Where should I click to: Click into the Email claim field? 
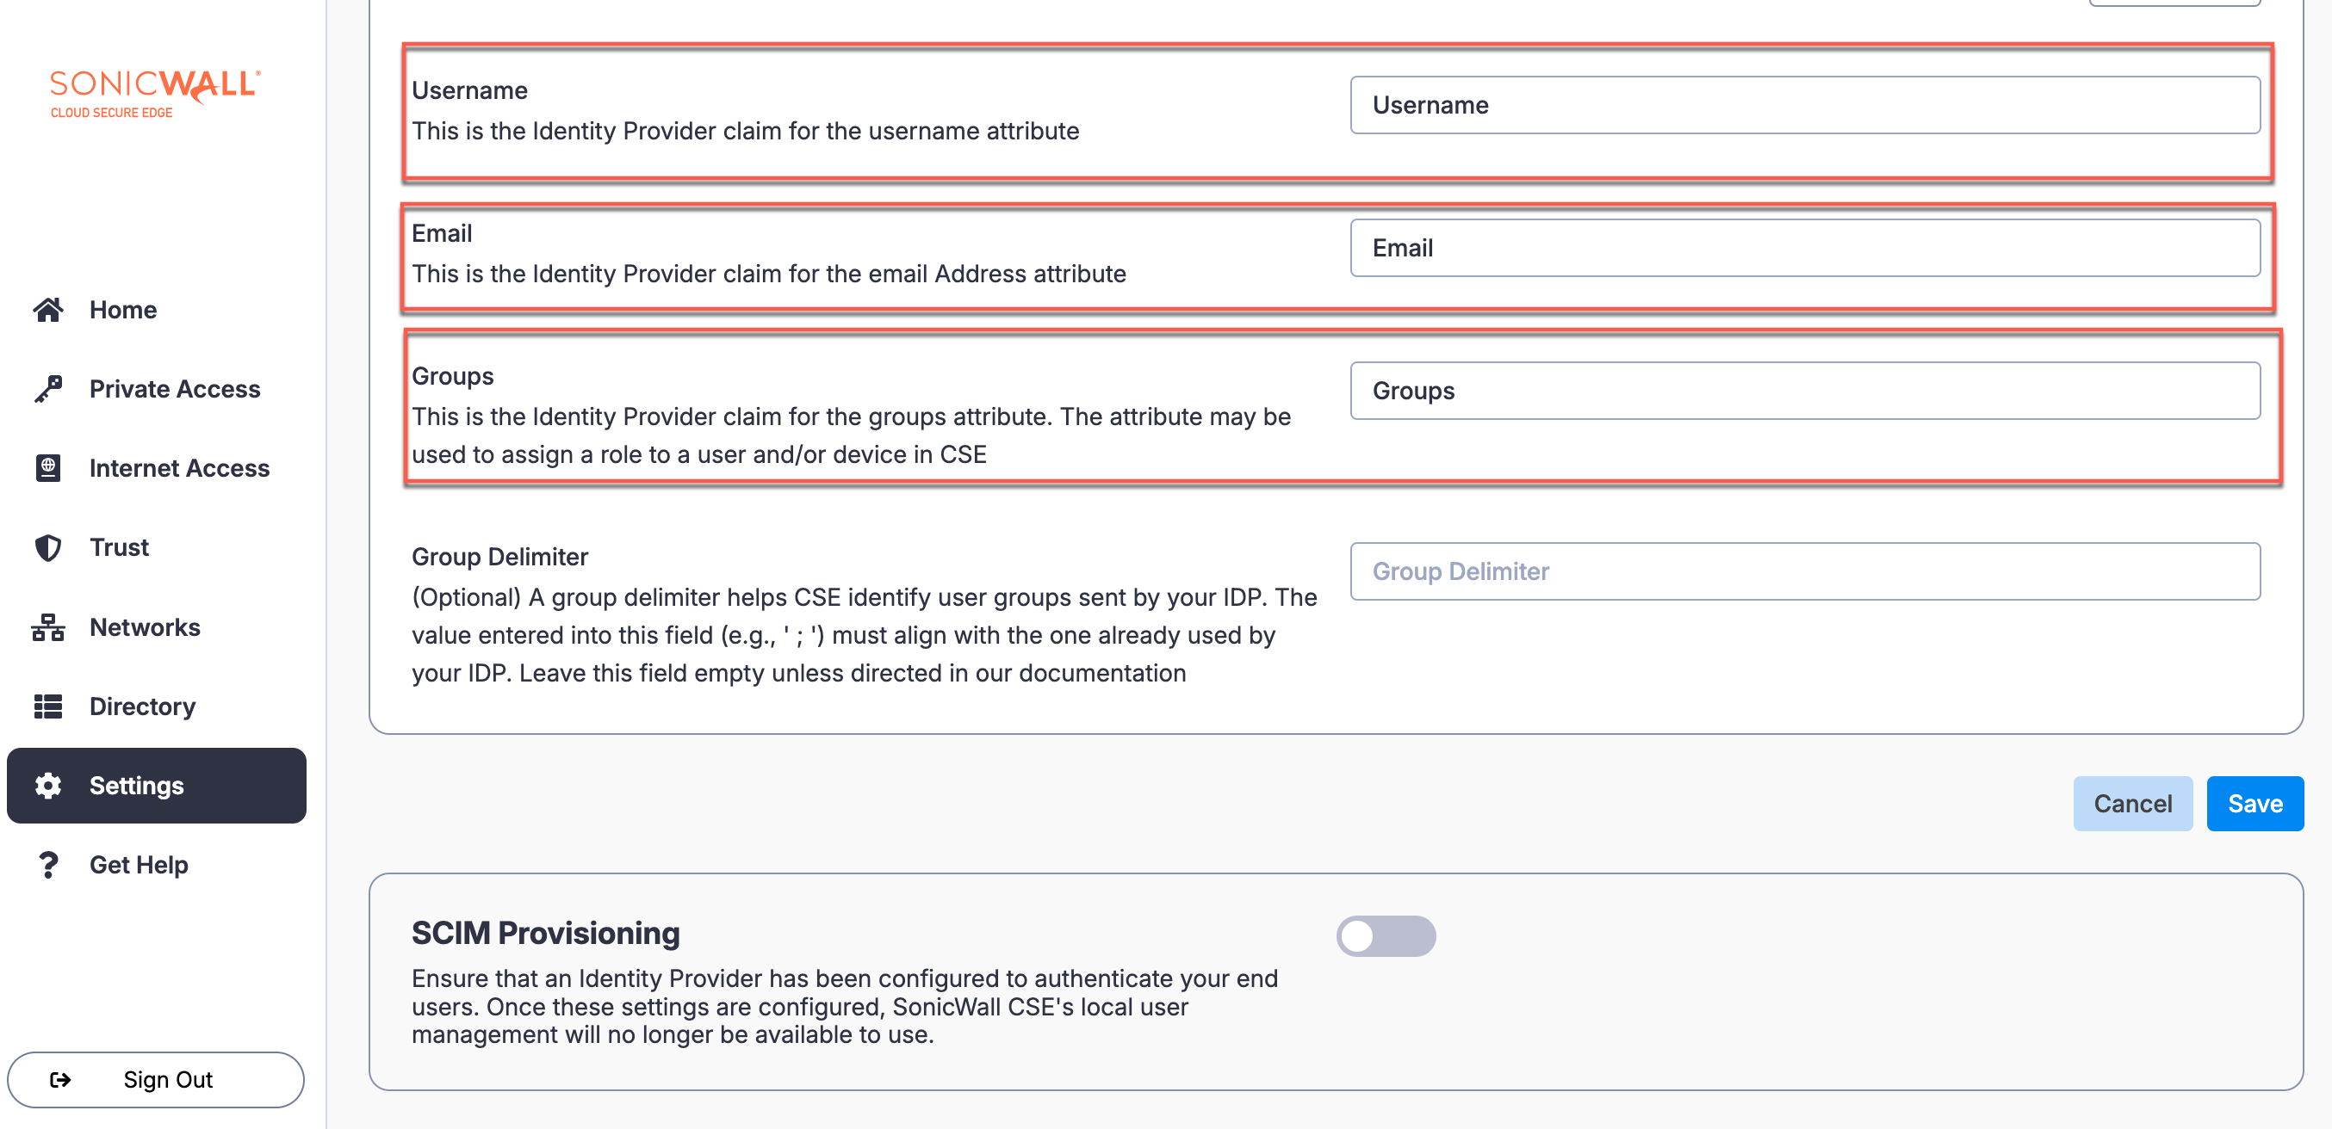(1804, 249)
